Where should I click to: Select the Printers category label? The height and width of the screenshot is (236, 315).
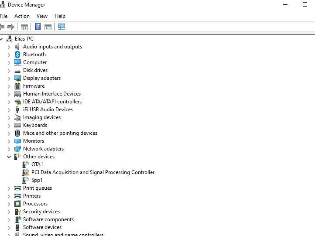[x=32, y=196]
